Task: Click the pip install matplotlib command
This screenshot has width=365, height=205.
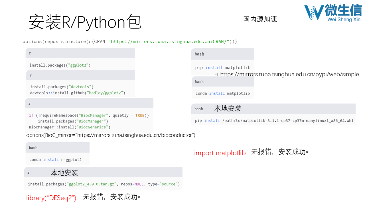Action: coord(223,67)
